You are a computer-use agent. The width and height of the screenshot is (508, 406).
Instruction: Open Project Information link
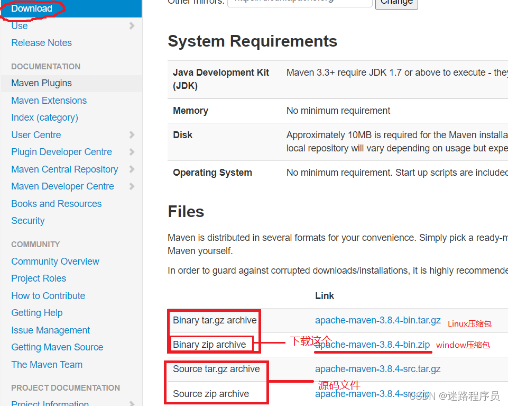(50, 403)
